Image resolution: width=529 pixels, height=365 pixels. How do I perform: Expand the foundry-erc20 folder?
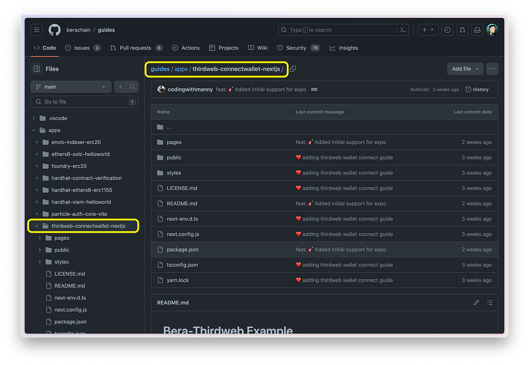coord(36,166)
